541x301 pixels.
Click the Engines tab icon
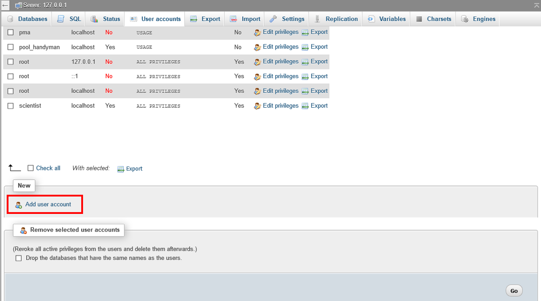465,19
